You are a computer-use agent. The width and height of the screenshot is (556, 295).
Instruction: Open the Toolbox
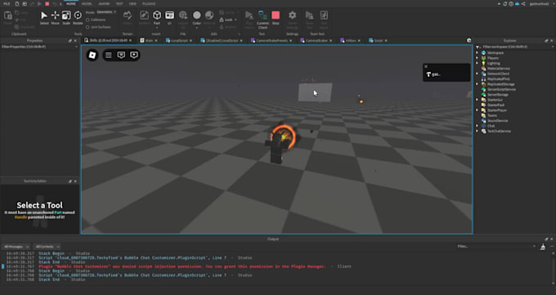point(144,18)
